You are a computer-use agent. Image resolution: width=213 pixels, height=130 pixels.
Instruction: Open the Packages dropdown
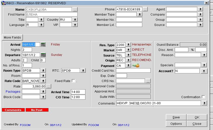pos(43,92)
